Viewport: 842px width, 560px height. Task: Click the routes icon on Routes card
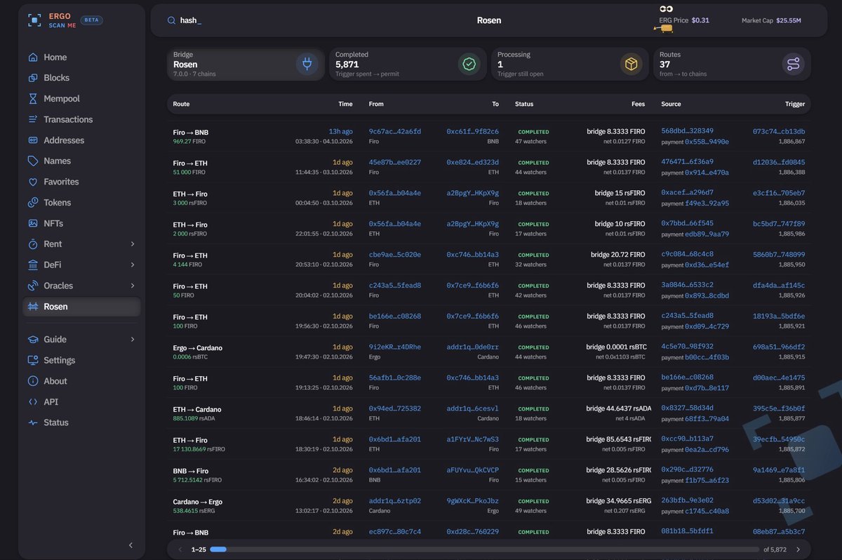pos(793,64)
